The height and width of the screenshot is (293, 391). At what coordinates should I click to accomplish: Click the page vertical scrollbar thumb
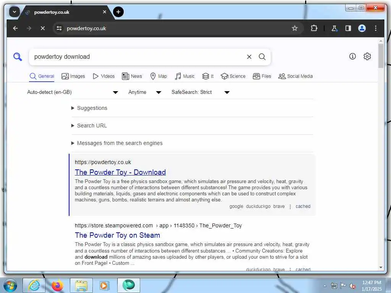[x=381, y=56]
